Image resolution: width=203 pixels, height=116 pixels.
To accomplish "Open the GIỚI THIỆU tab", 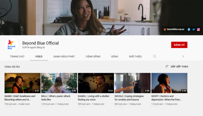I will (135, 57).
